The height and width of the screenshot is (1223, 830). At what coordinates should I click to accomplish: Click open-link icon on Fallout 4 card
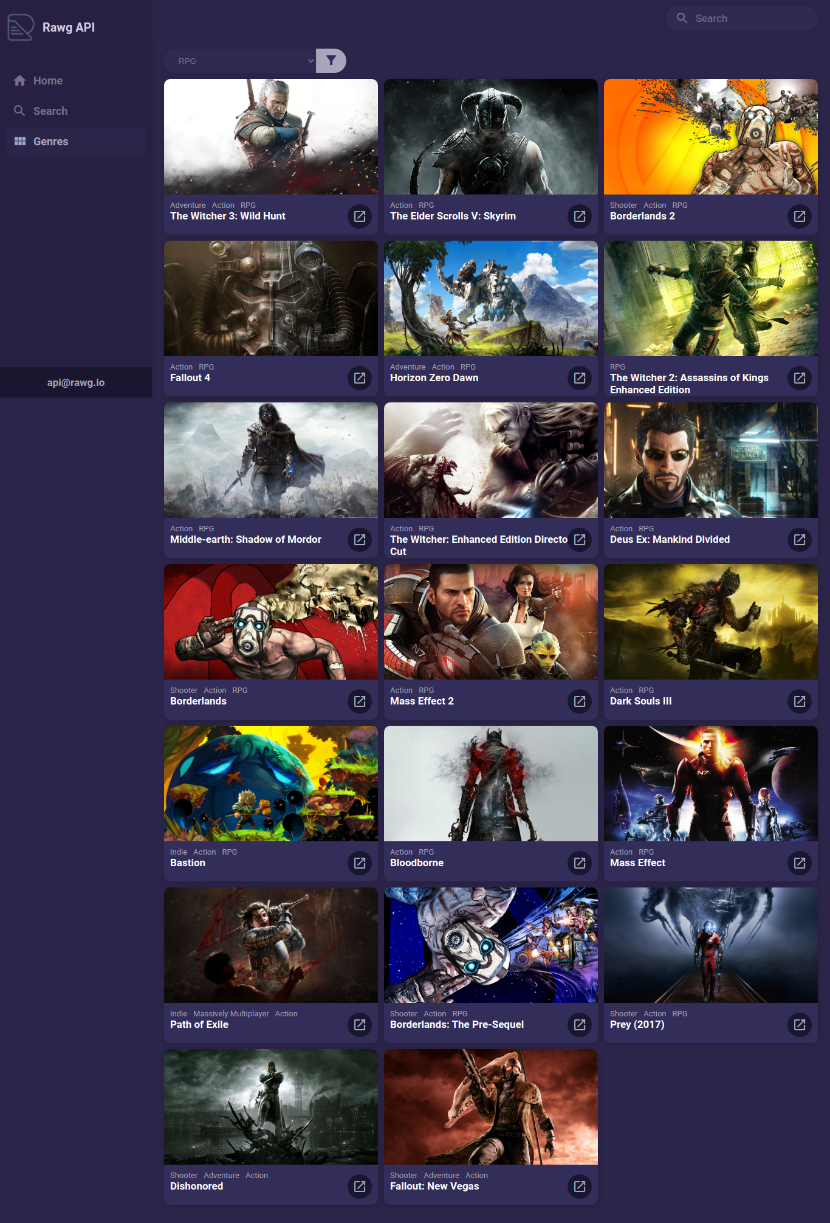pyautogui.click(x=360, y=378)
